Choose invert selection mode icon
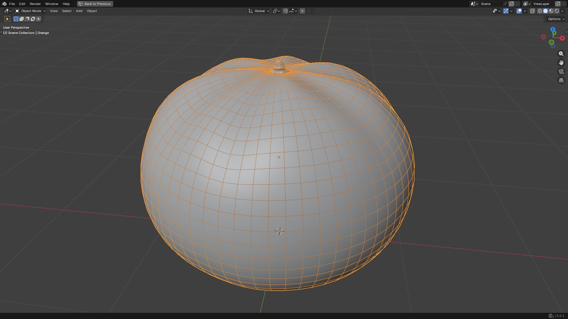The height and width of the screenshot is (319, 568). (33, 19)
